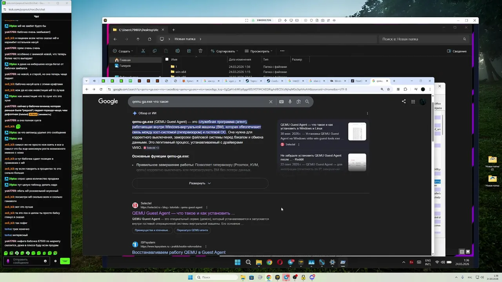502x282 pixels.
Task: Refresh the File Explorer folder view
Action: coord(149,39)
